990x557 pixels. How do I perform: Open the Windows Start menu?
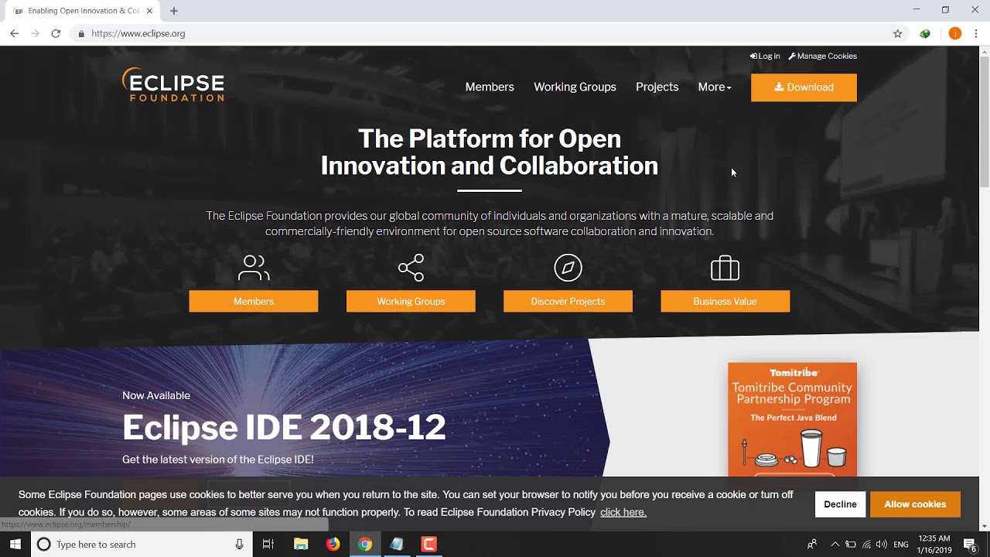coord(15,544)
